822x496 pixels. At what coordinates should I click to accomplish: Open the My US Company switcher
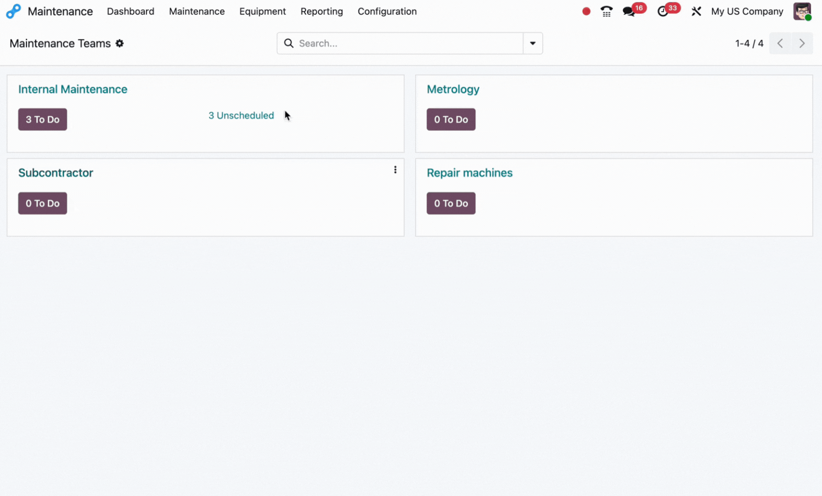[x=747, y=11]
